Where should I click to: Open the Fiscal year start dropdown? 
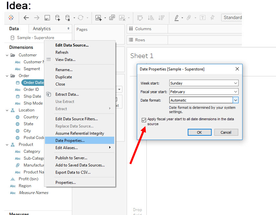tap(204, 92)
